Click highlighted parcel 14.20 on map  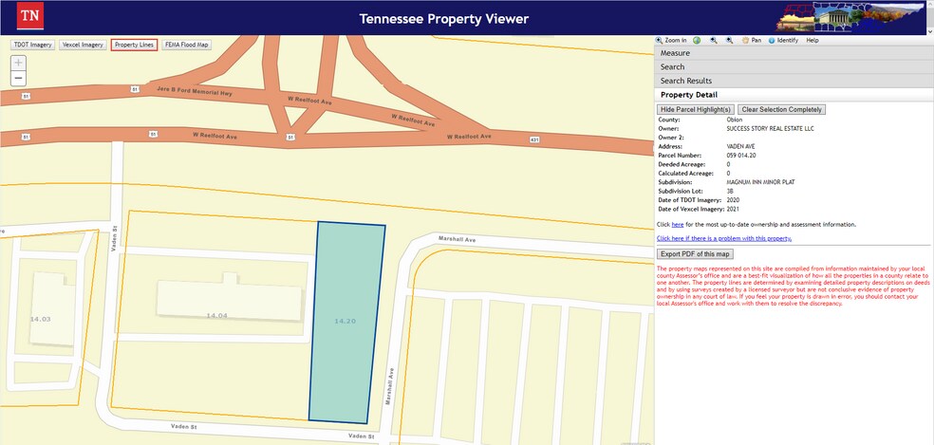pyautogui.click(x=346, y=322)
